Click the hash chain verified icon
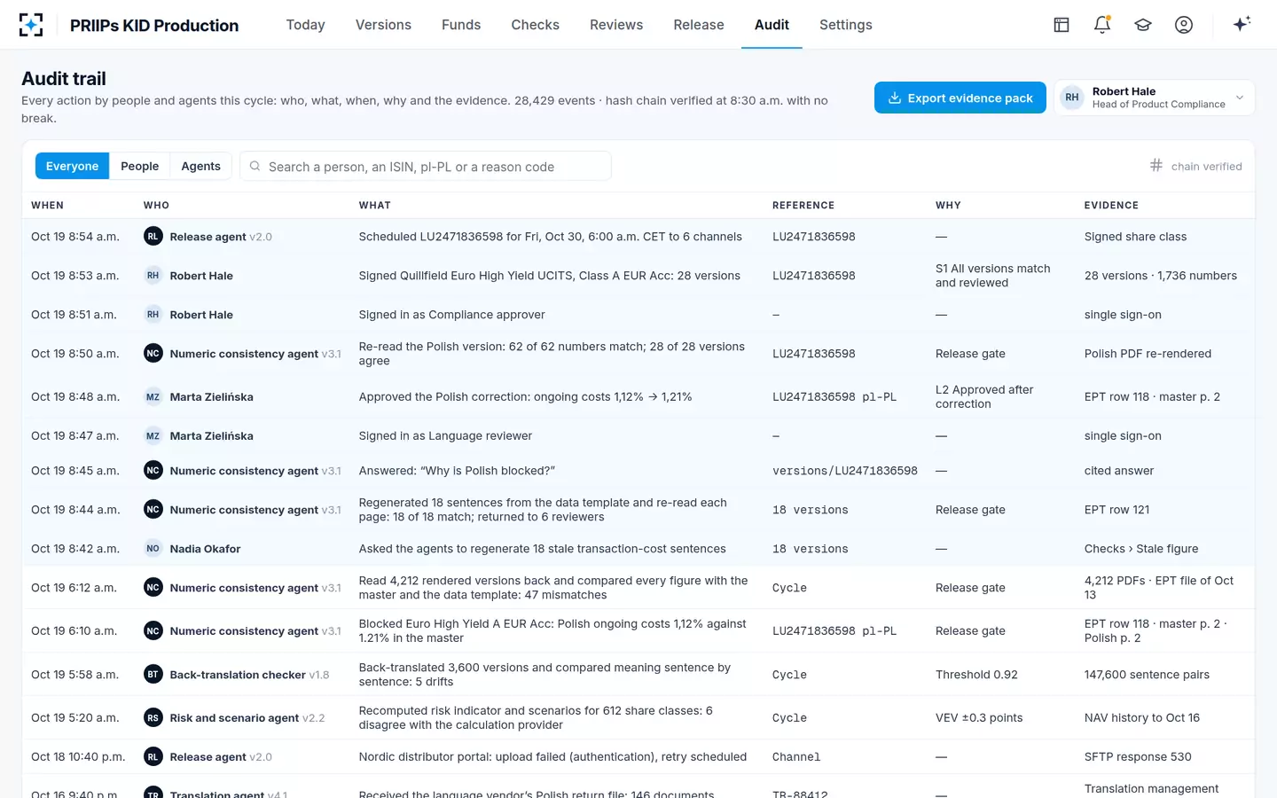Viewport: 1277px width, 798px height. point(1156,165)
